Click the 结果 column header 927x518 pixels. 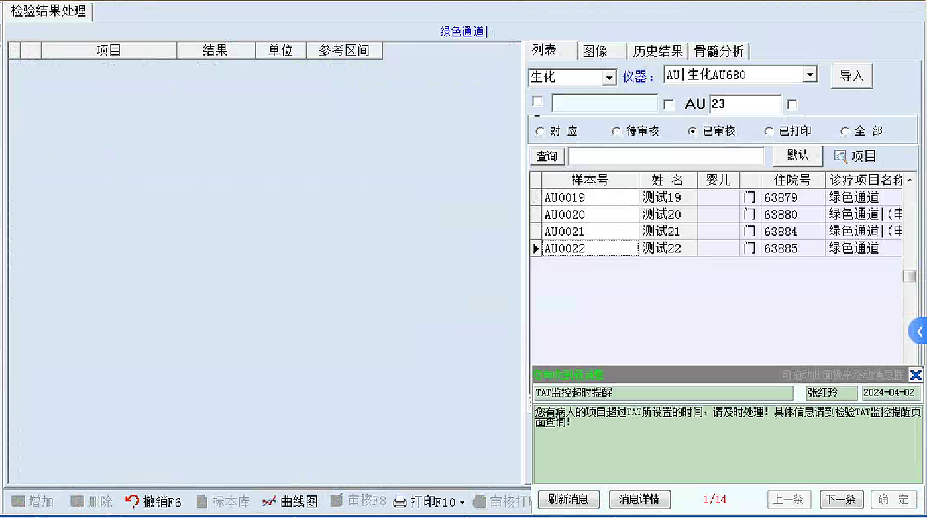coord(215,51)
